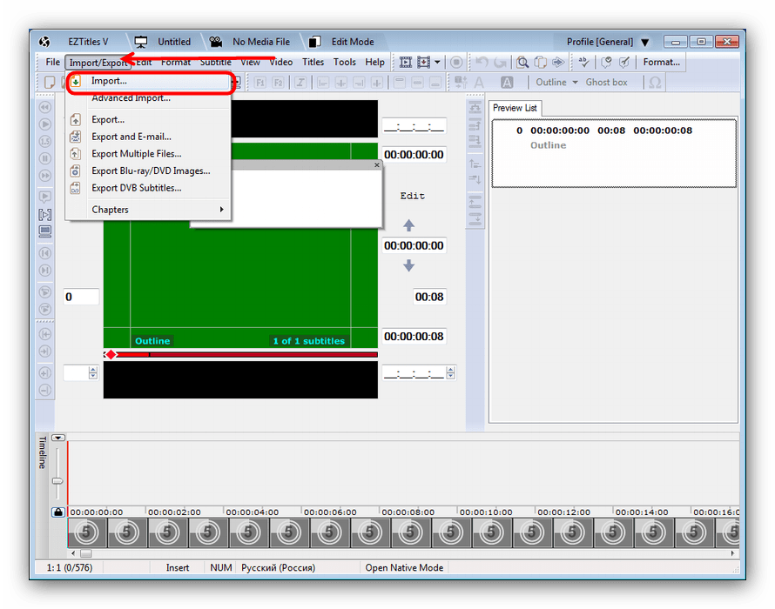Screen dimensions: 775x609
Task: Open the Profile [General] dropdown arrow
Action: [644, 42]
